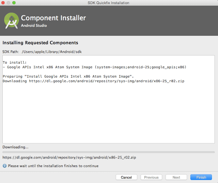Click the download progress bar
The height and width of the screenshot is (183, 218).
(109, 152)
